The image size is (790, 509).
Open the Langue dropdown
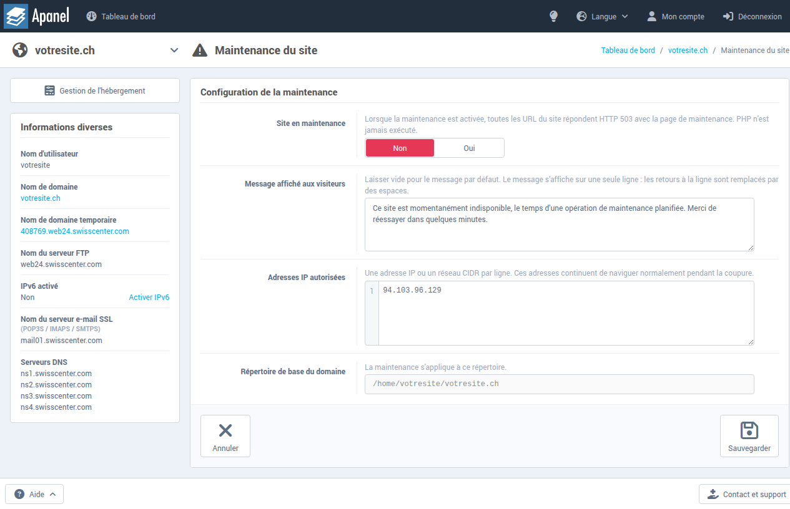[602, 17]
